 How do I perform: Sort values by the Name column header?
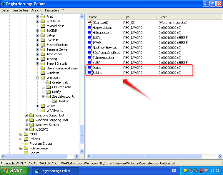(104, 17)
